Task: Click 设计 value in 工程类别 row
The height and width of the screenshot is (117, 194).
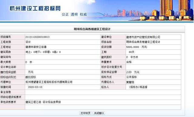Action: [x=28, y=42]
